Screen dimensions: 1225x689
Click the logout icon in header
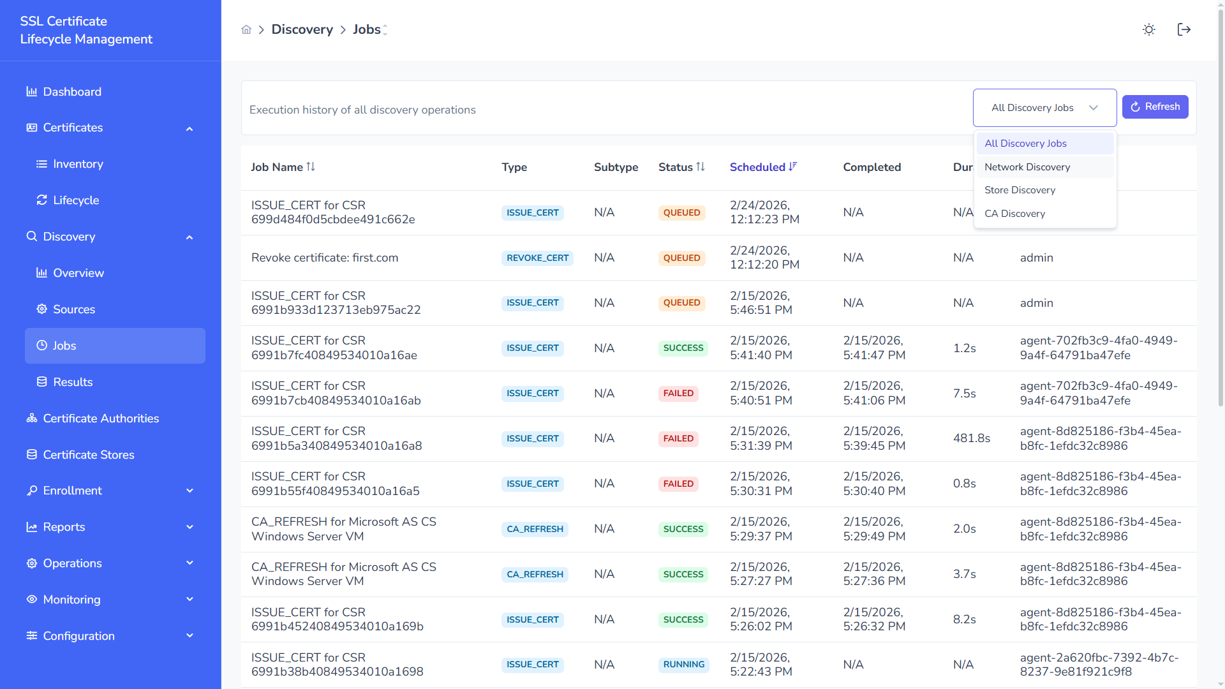pyautogui.click(x=1184, y=29)
